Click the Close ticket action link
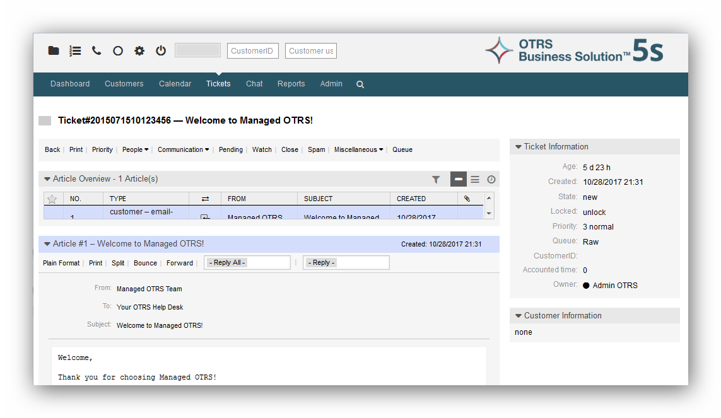Image resolution: width=721 pixels, height=418 pixels. click(290, 150)
